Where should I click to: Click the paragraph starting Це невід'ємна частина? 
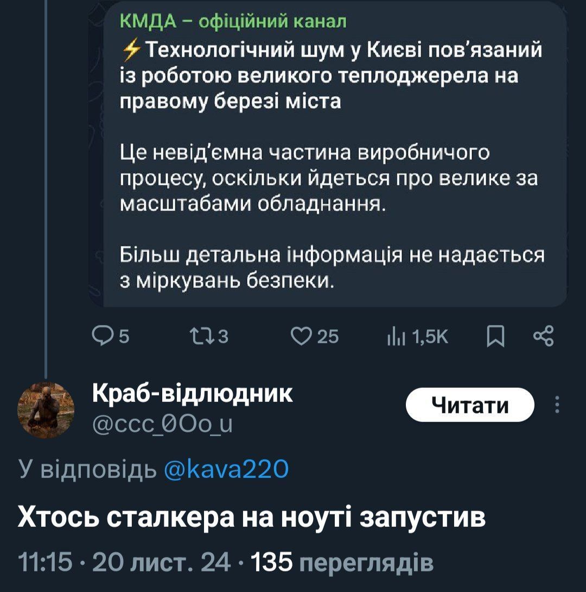[x=328, y=178]
